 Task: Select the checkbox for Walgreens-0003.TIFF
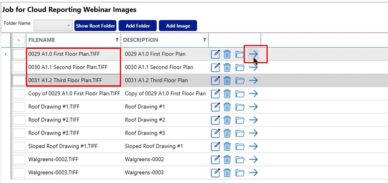click(19, 173)
